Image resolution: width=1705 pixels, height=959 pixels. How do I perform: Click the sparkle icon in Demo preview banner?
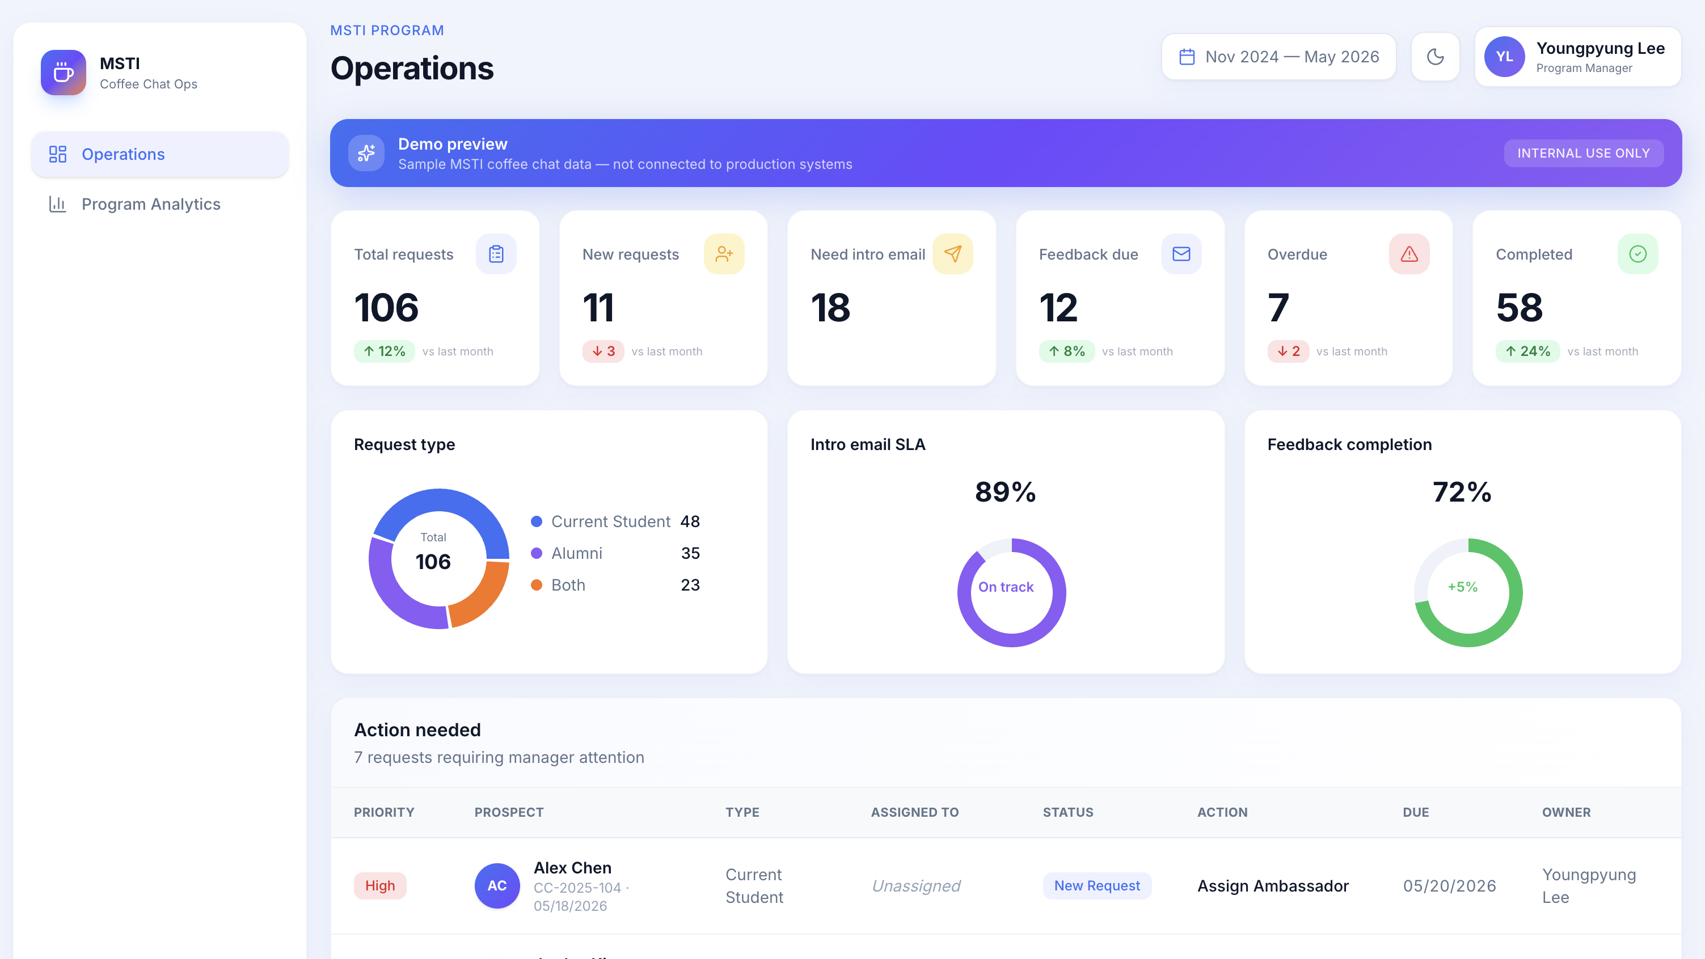366,153
